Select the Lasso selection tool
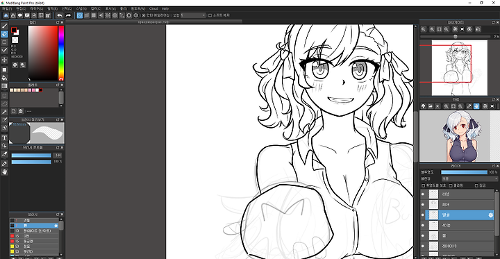Screen dimensions: 500x259 tap(4, 103)
